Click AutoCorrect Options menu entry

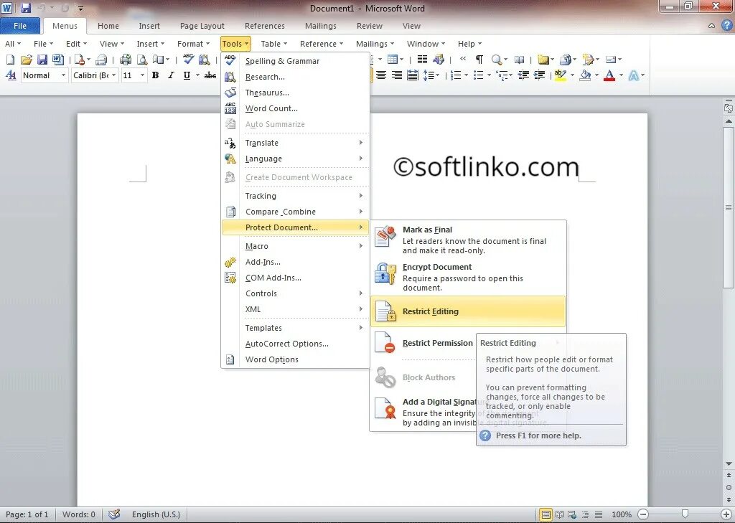tap(295, 344)
